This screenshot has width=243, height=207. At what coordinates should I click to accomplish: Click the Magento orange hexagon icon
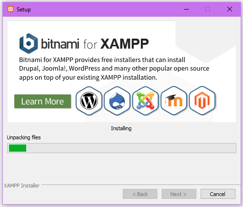pyautogui.click(x=202, y=101)
